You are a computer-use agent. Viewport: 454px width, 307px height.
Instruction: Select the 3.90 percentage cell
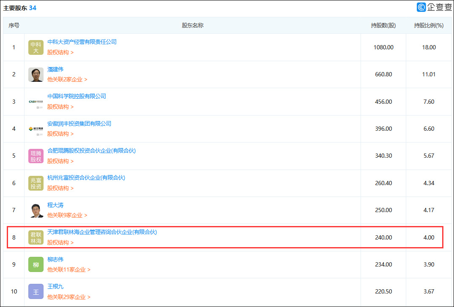pos(429,264)
